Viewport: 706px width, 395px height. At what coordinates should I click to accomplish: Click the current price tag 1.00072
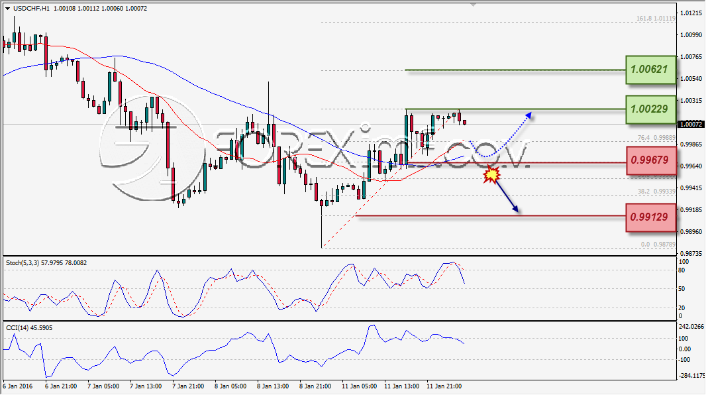coord(691,125)
